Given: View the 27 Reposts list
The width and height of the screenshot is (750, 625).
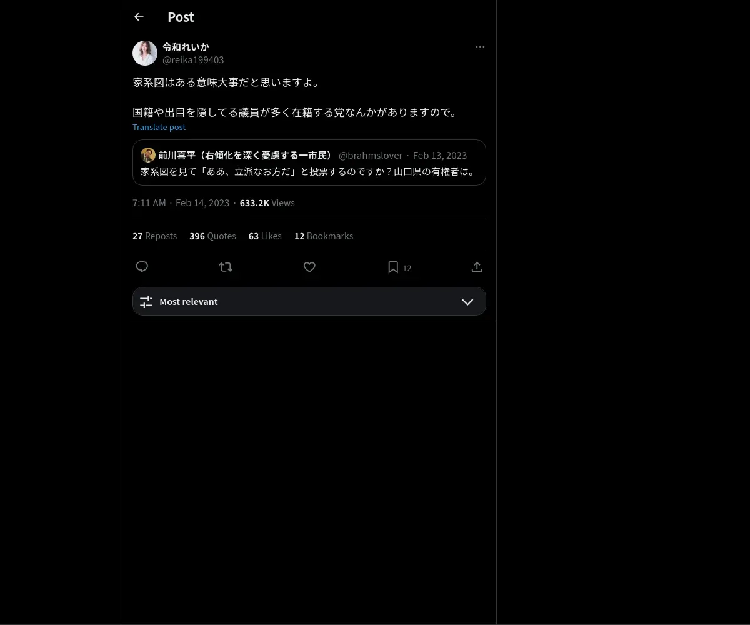Looking at the screenshot, I should point(154,236).
